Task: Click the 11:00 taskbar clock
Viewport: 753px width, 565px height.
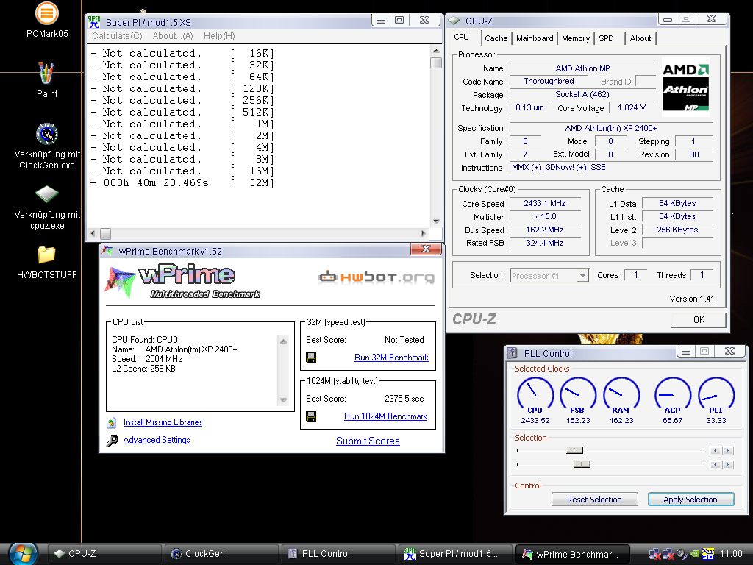Action: 731,553
